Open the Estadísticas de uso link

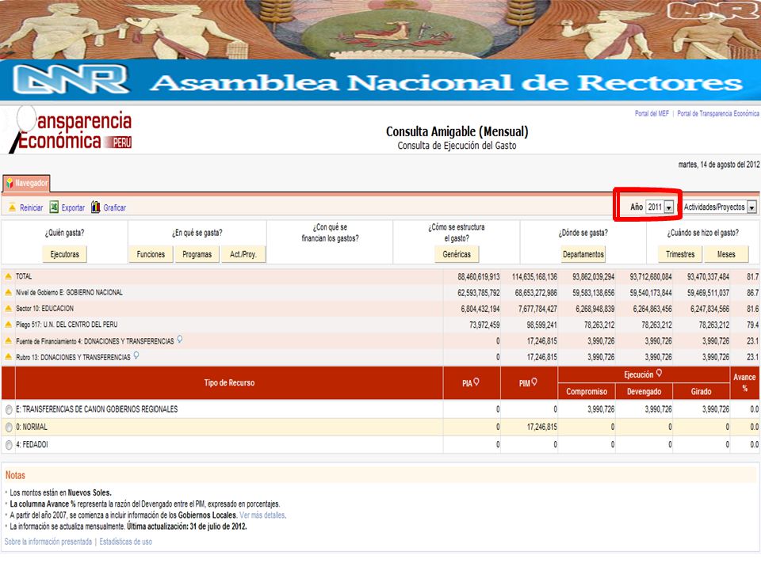pyautogui.click(x=126, y=541)
